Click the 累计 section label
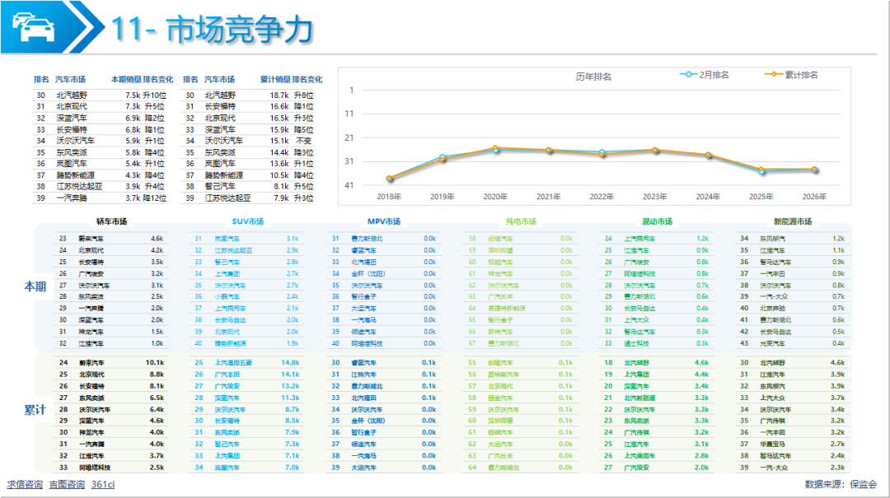 click(35, 409)
